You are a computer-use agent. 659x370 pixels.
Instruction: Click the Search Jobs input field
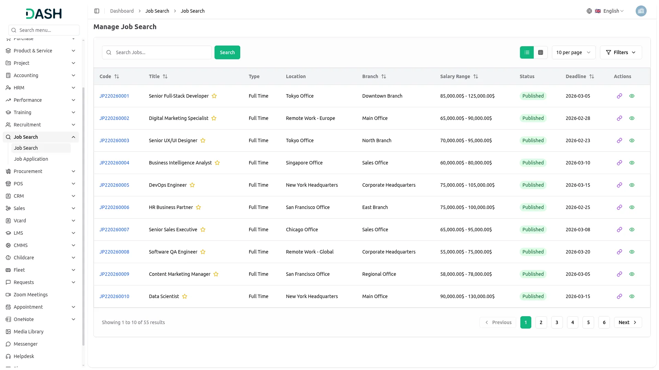pyautogui.click(x=161, y=52)
